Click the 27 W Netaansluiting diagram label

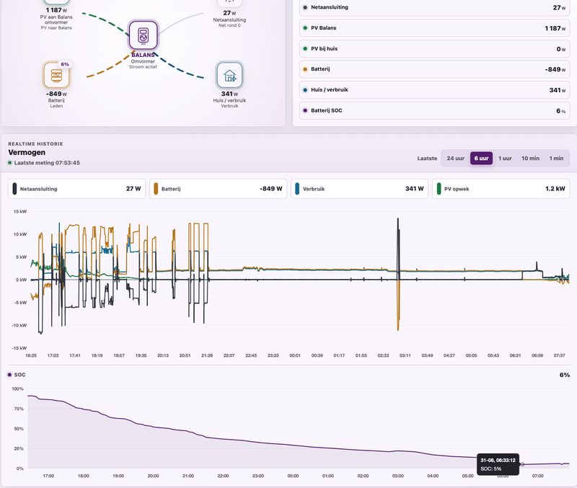(x=229, y=19)
